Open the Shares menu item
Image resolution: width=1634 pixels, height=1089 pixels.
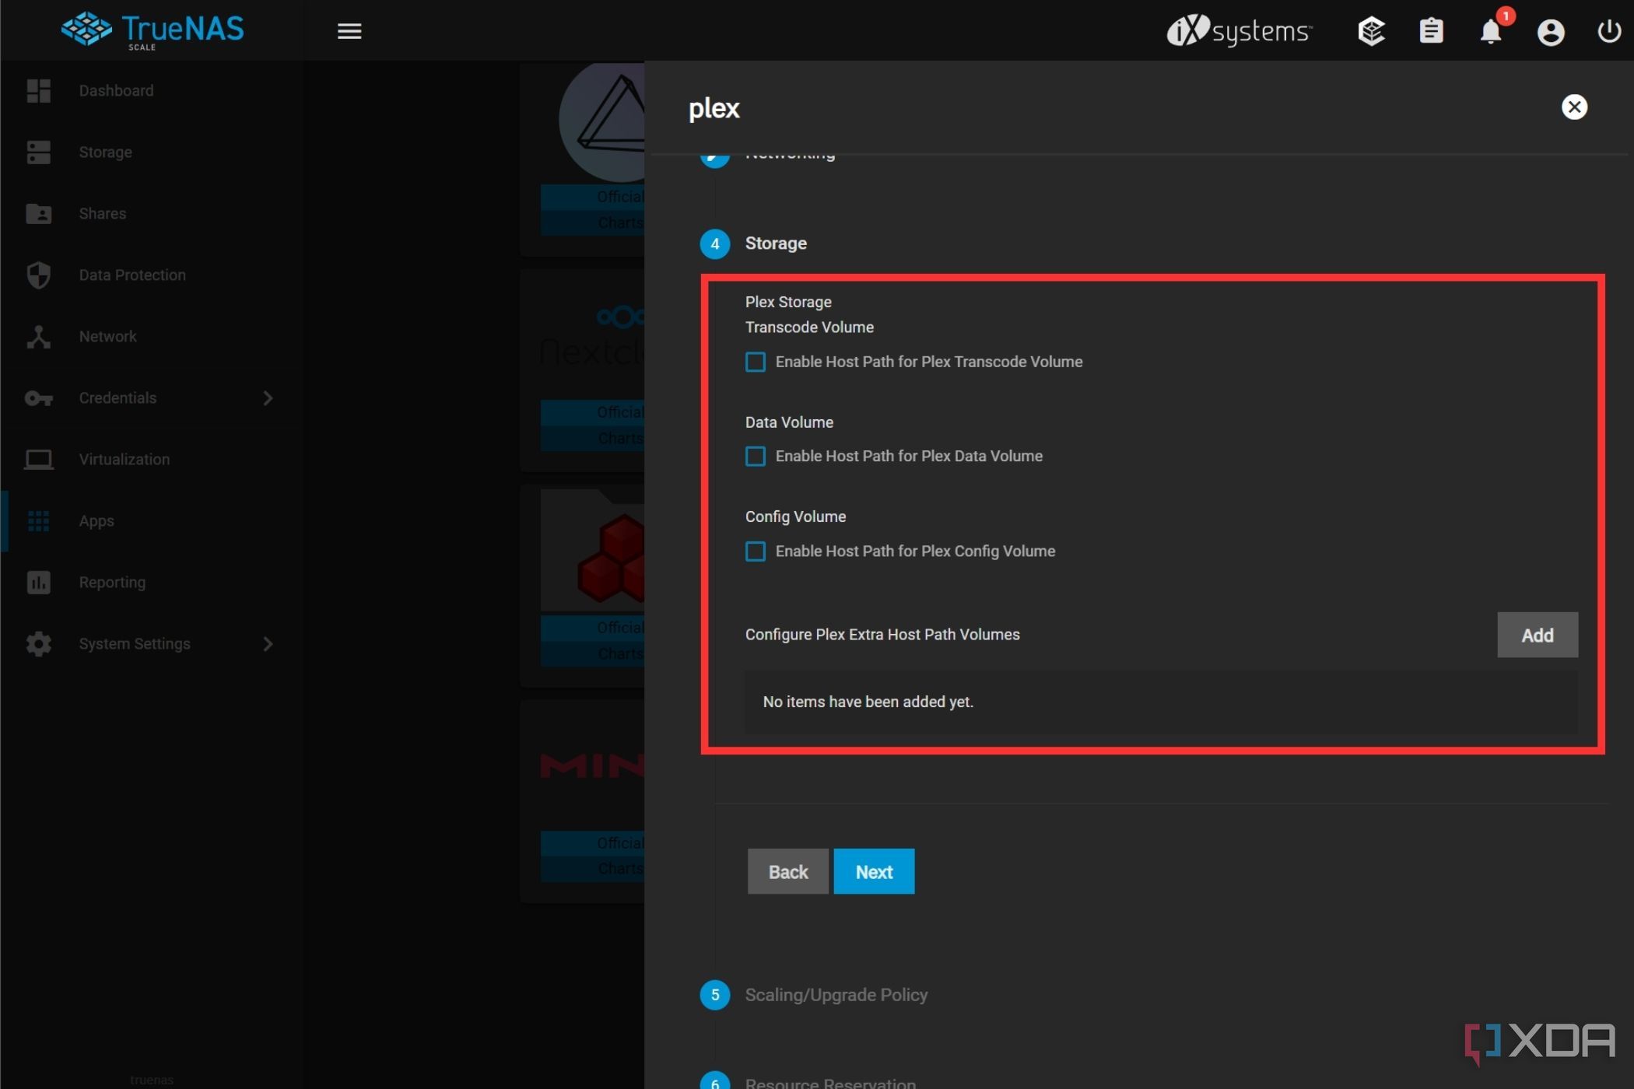[x=102, y=213]
